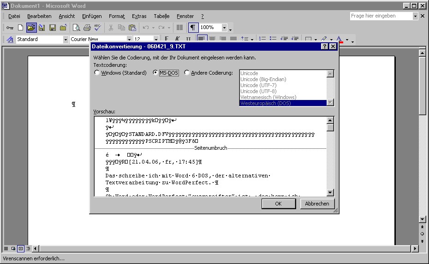429x264 pixels.
Task: Cancel the dialog with Abbrechen
Action: (317, 204)
